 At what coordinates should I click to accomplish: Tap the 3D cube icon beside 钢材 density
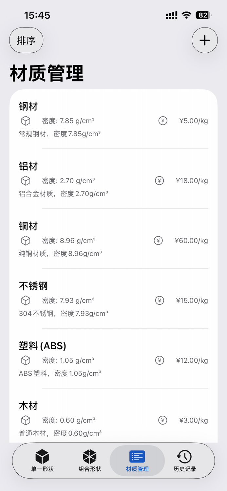pyautogui.click(x=26, y=120)
